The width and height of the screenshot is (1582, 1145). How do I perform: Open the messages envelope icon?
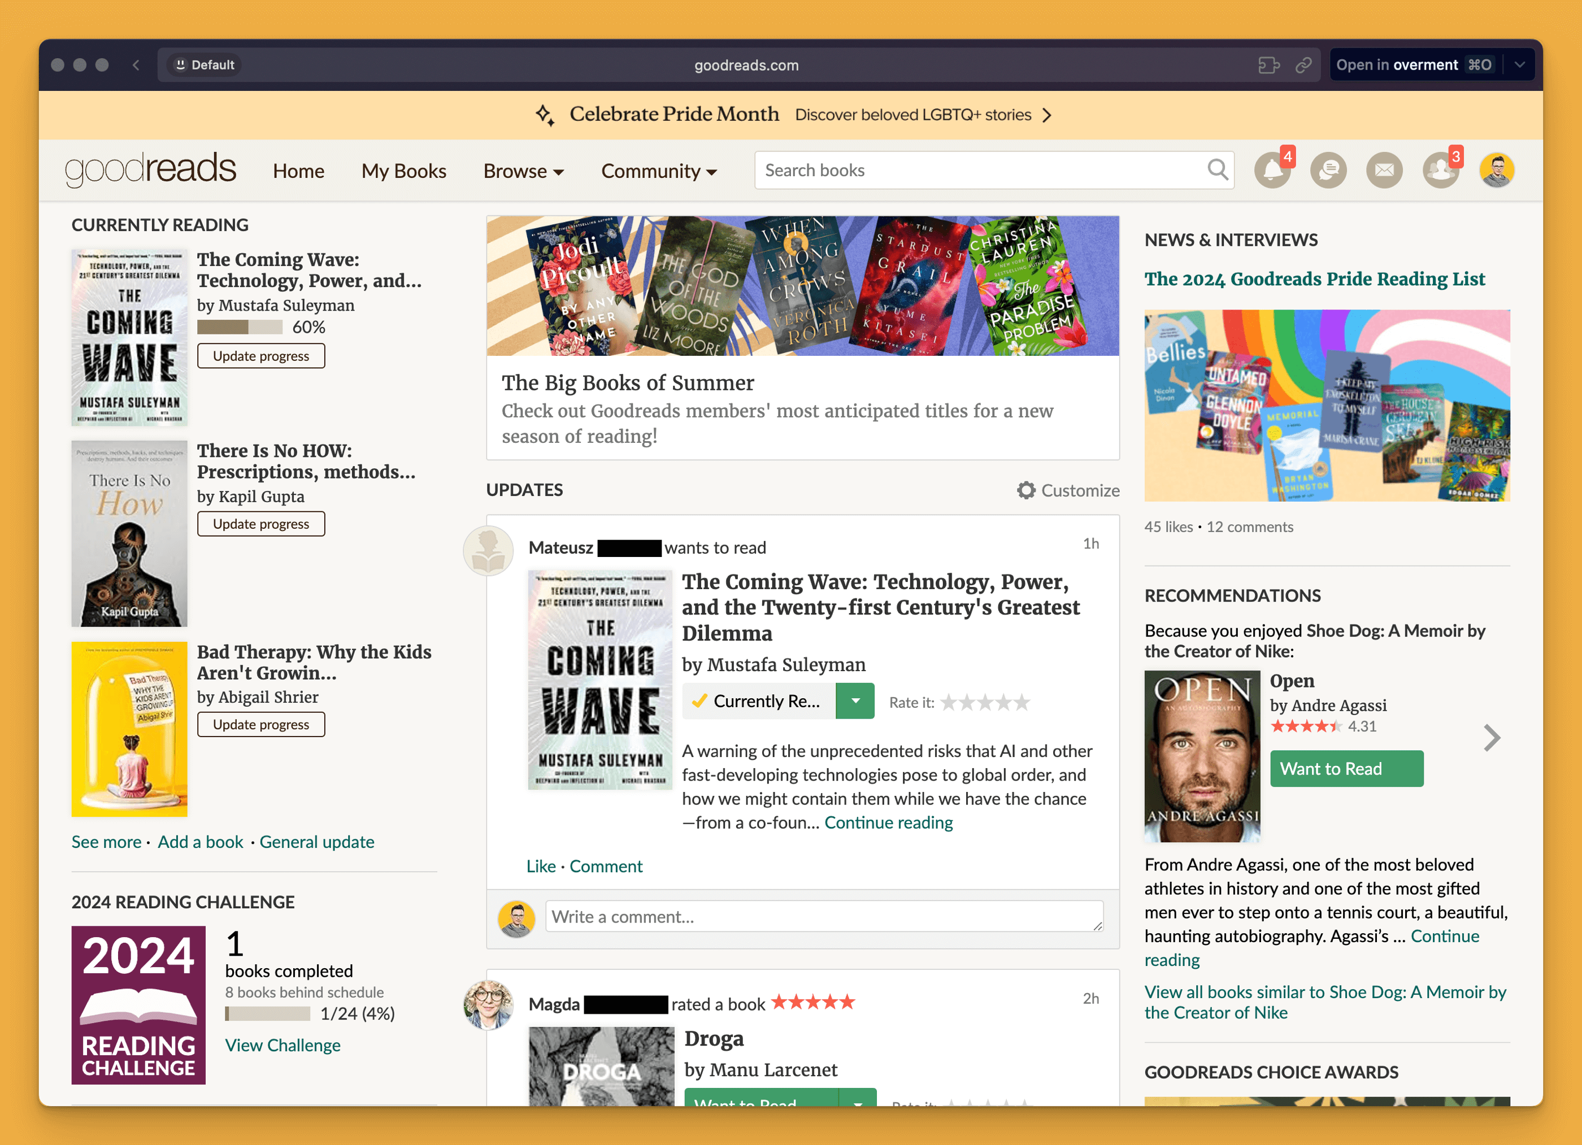click(x=1384, y=171)
